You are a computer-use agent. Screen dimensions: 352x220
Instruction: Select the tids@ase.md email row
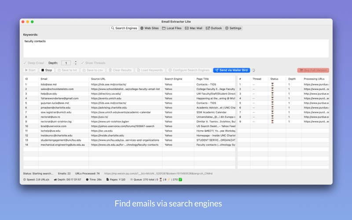point(129,84)
